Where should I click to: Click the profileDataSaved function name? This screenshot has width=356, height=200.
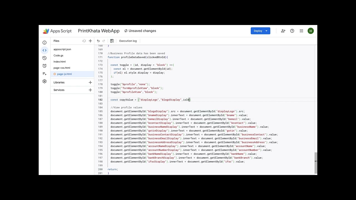[x=133, y=57]
